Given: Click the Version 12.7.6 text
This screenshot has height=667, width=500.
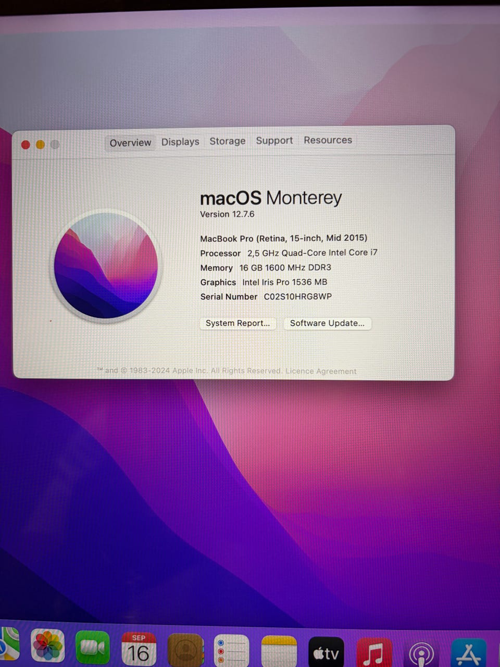Looking at the screenshot, I should (227, 214).
